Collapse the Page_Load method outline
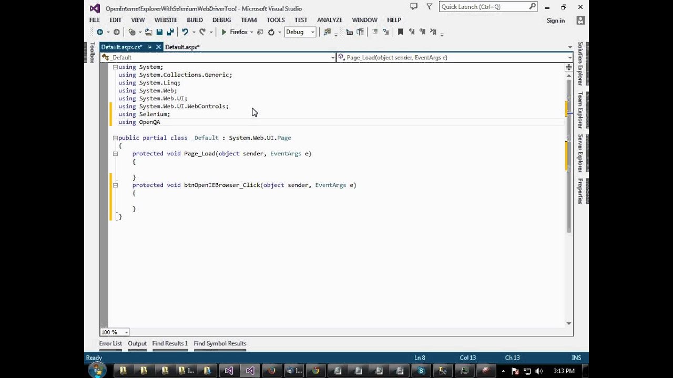This screenshot has width=673, height=378. click(x=115, y=154)
